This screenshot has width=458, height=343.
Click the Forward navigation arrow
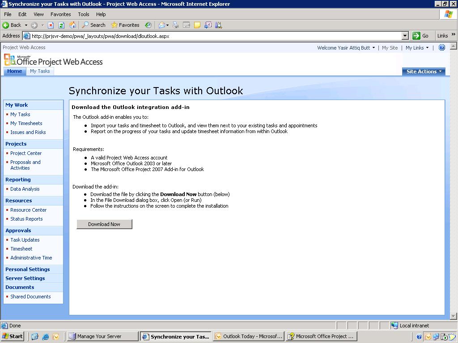tap(34, 25)
